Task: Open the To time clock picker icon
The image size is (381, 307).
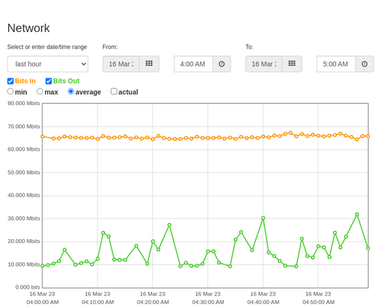Action: pos(364,64)
